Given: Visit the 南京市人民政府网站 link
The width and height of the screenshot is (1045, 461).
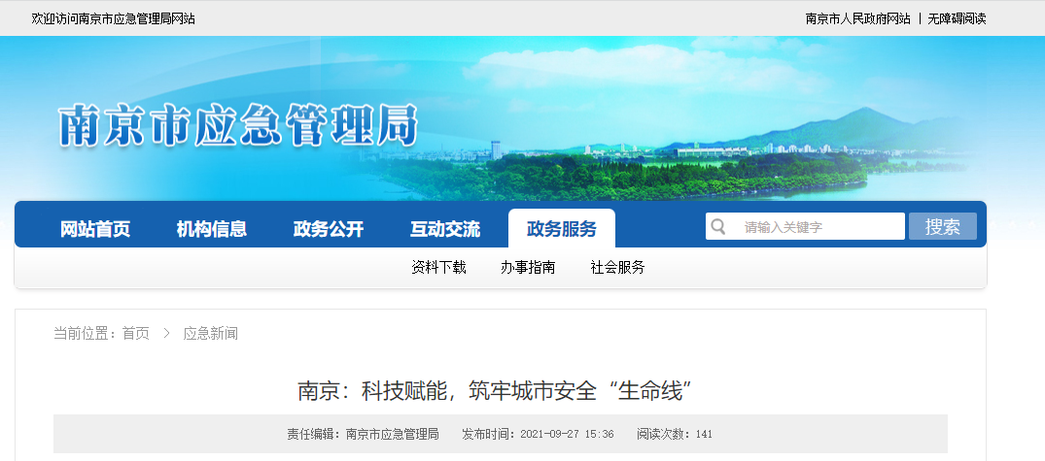Looking at the screenshot, I should tap(857, 18).
